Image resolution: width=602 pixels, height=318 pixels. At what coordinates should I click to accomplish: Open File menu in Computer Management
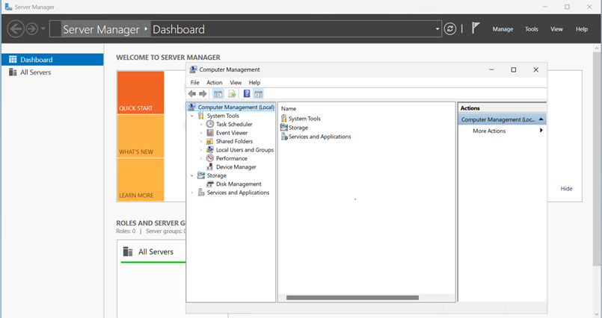coord(195,82)
